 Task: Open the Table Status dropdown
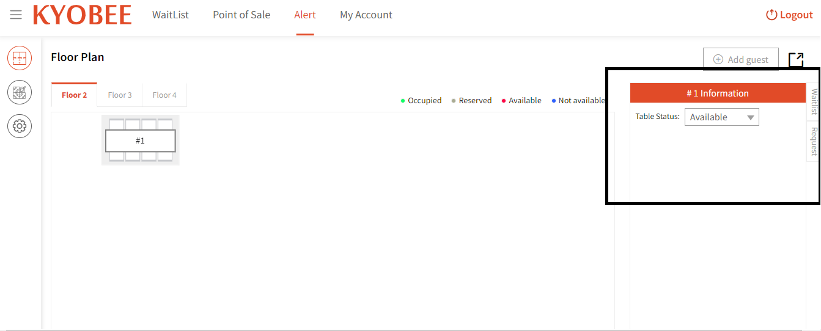click(x=722, y=117)
